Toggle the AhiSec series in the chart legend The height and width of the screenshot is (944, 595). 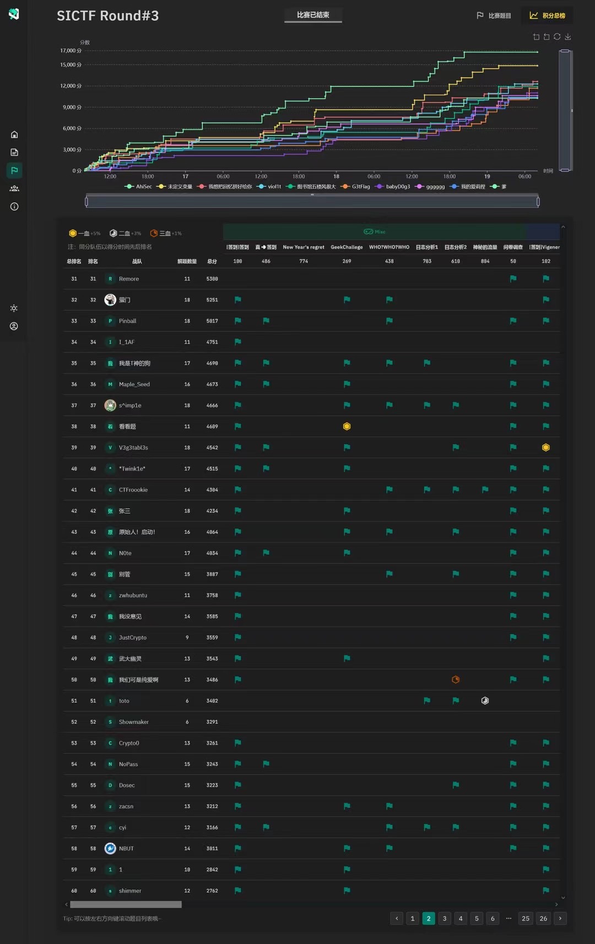tap(138, 186)
